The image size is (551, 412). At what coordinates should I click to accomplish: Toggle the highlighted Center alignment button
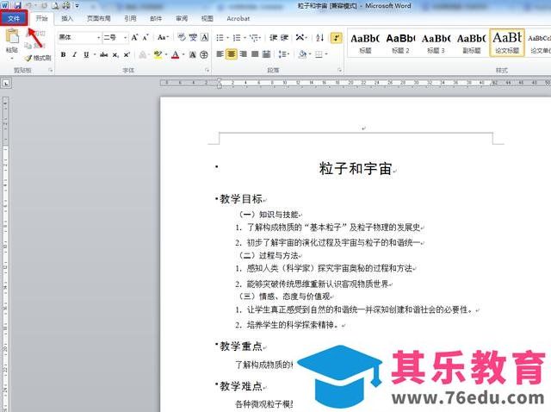pos(232,54)
